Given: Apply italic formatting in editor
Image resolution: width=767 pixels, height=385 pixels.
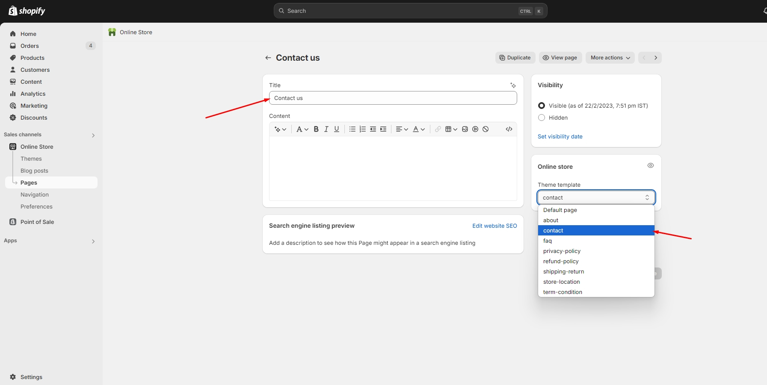Looking at the screenshot, I should click(x=326, y=129).
